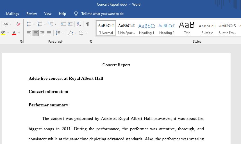Click the word 'consistent' in the paragraph
Image resolution: width=241 pixels, height=144 pixels.
pyautogui.click(x=37, y=139)
